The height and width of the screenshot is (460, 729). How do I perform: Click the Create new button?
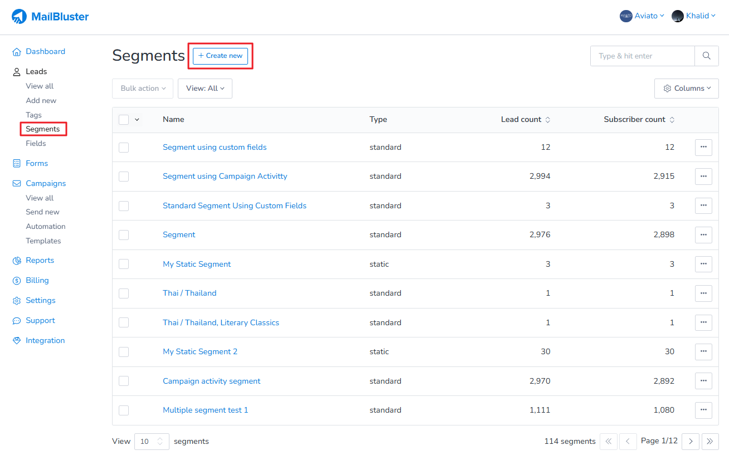(220, 56)
